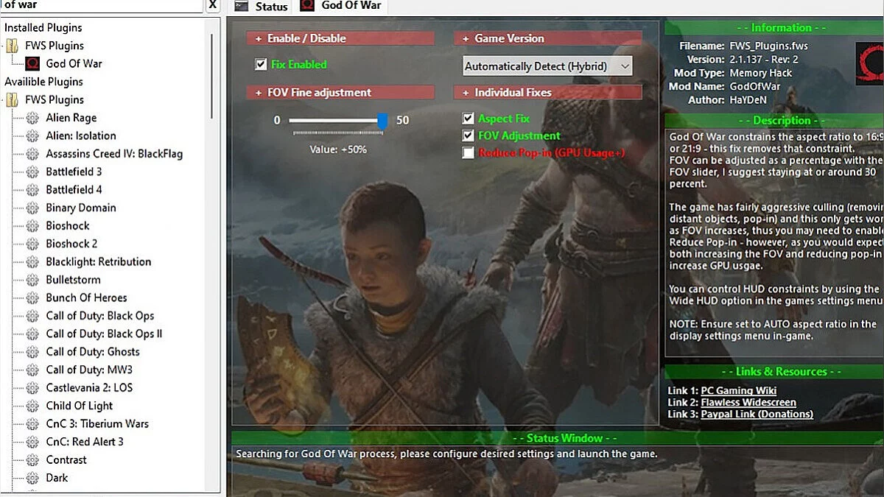Click the gear icon beside Alien Rage
Viewport: 884px width, 497px height.
32,118
